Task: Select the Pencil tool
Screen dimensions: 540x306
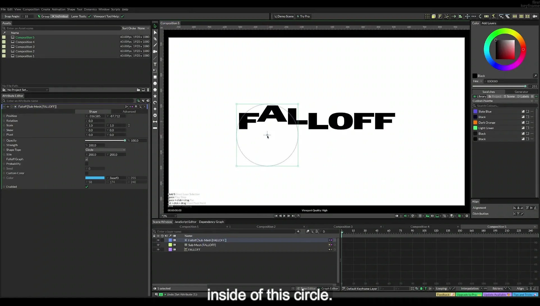Action: coord(155,45)
